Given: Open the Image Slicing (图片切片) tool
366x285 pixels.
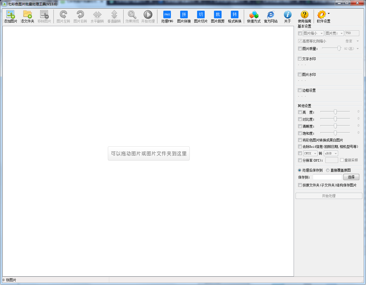Looking at the screenshot, I should click(x=201, y=15).
